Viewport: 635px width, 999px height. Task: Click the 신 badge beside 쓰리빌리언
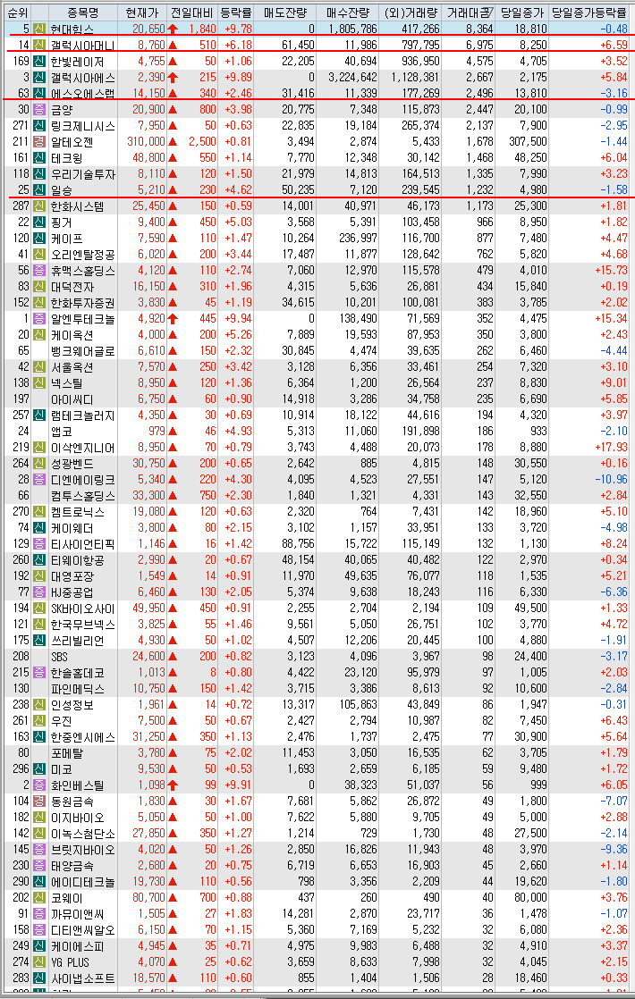tap(39, 641)
